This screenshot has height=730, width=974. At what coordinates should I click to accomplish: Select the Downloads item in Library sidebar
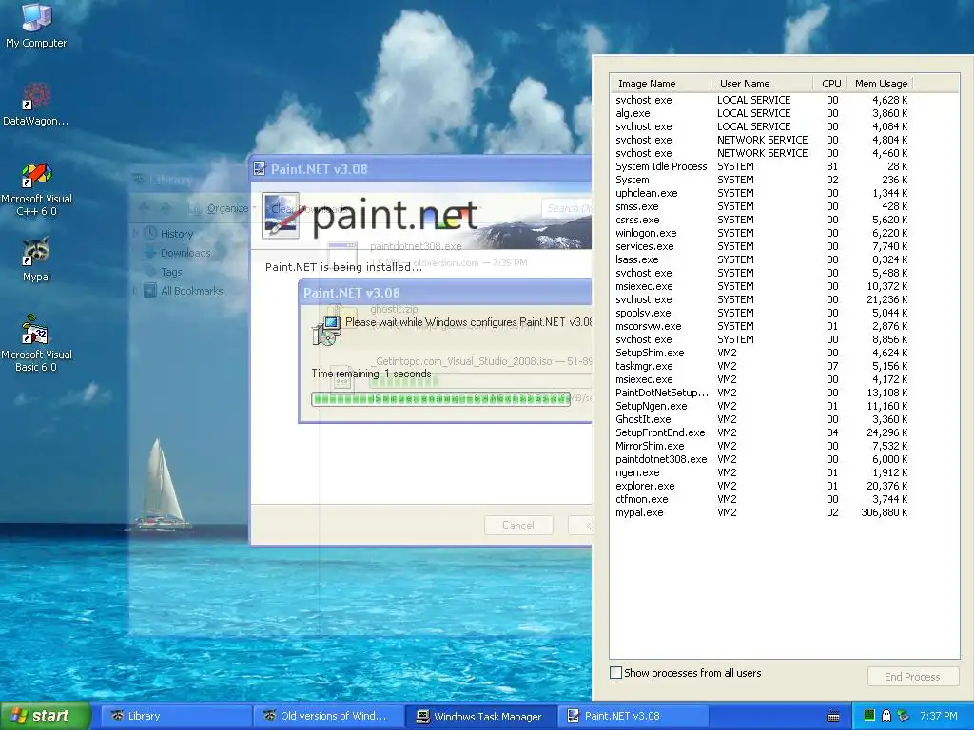pos(185,253)
